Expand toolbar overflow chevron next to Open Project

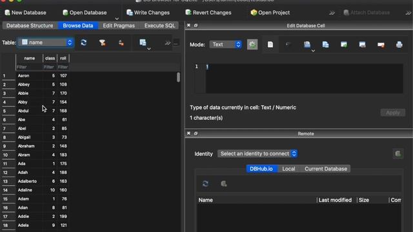click(x=332, y=13)
